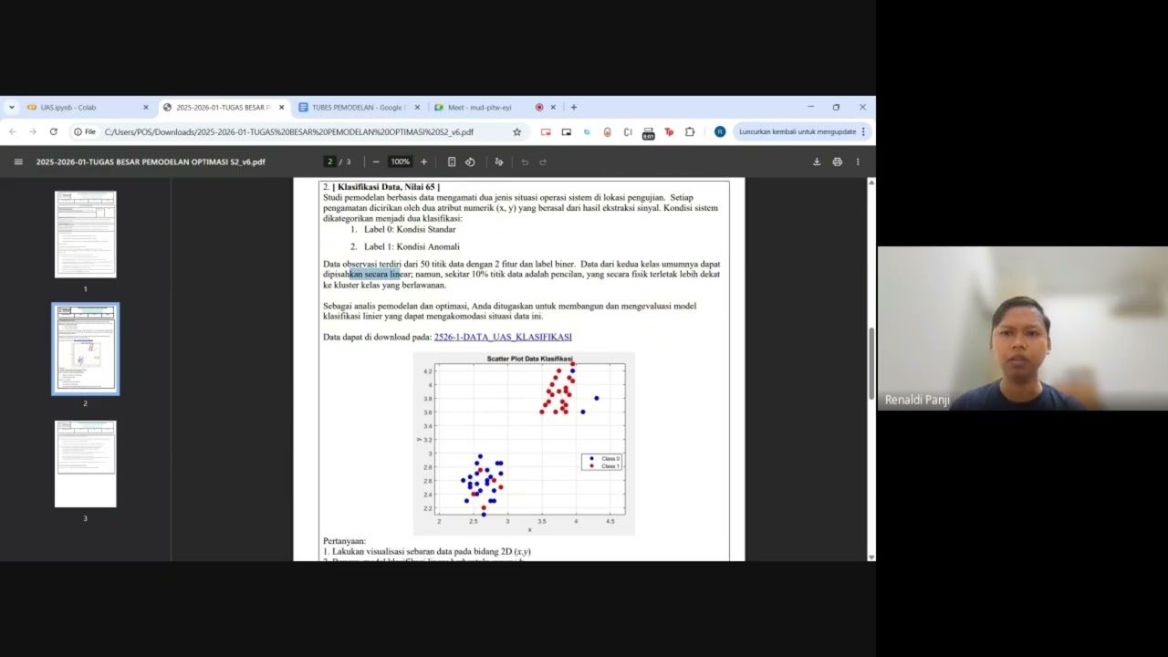Open the browser extensions puzzle icon
The image size is (1168, 657).
pyautogui.click(x=690, y=131)
